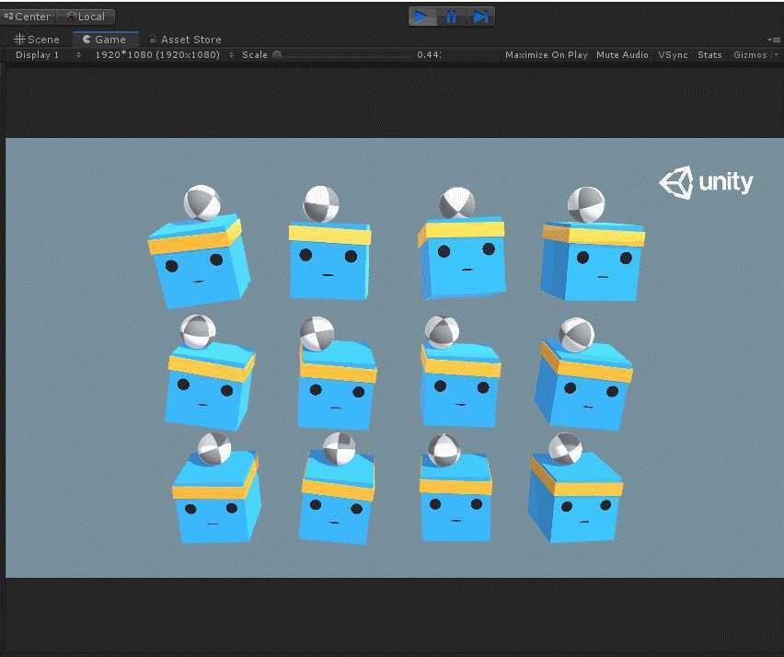Toggle Maximize On Play
This screenshot has height=657, width=784.
point(547,55)
